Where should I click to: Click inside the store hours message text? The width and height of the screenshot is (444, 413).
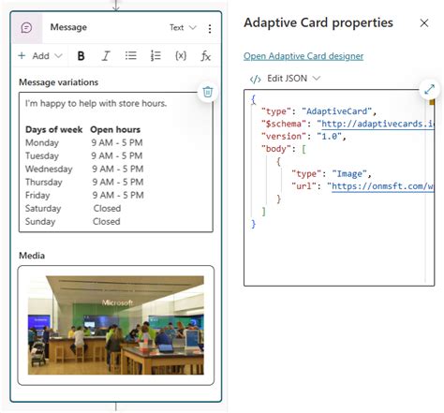(x=116, y=162)
